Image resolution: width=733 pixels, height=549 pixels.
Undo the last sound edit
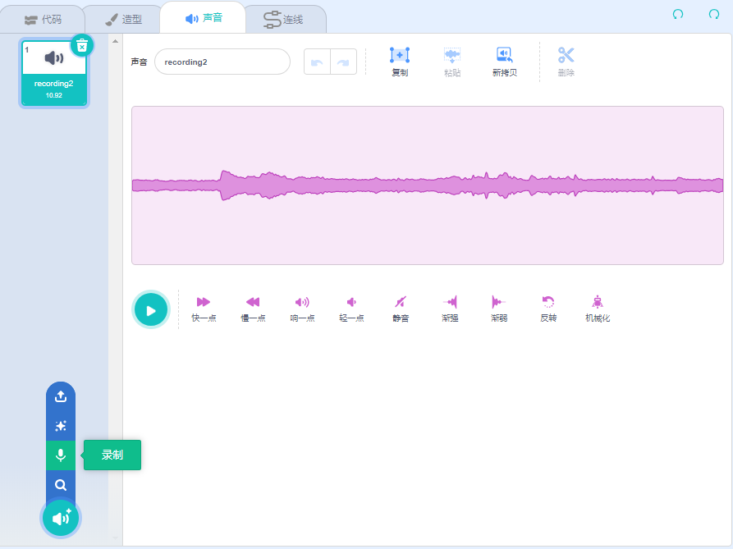(317, 62)
